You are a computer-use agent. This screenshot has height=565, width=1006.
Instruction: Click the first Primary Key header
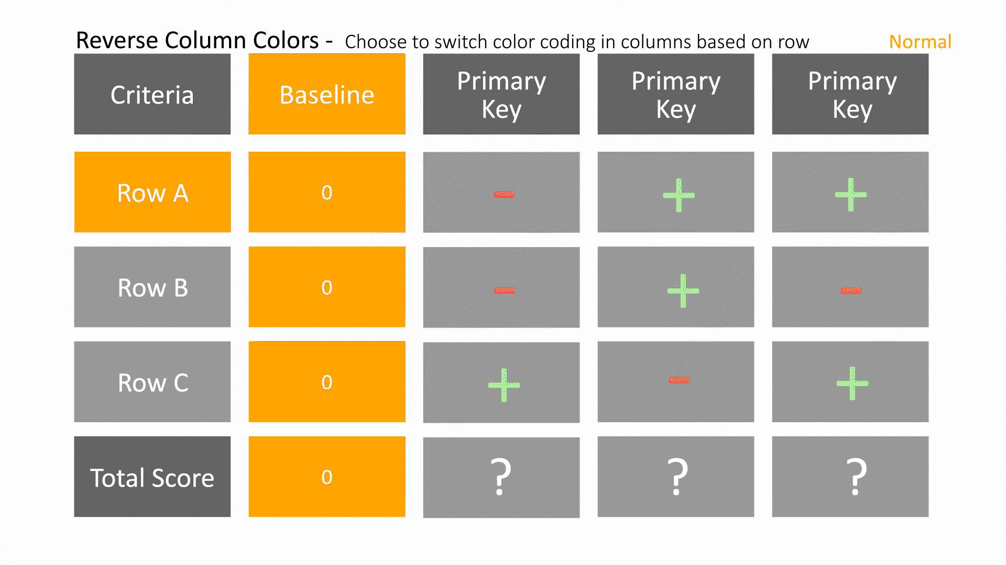pyautogui.click(x=501, y=94)
